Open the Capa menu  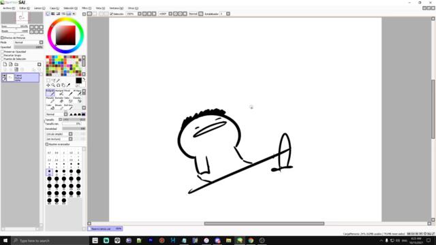point(54,8)
